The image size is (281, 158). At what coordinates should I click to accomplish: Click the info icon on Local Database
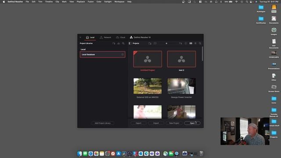point(122,54)
